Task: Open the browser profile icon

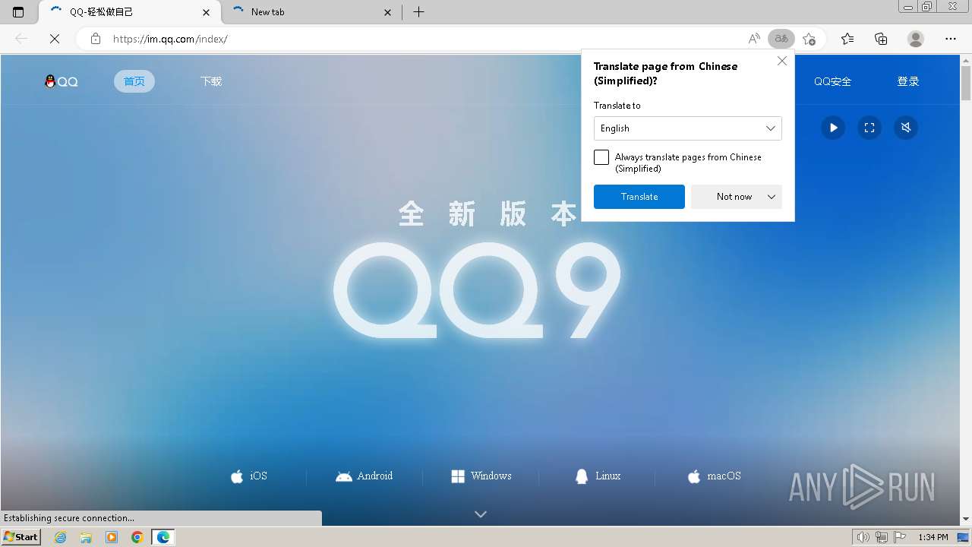Action: coord(916,39)
